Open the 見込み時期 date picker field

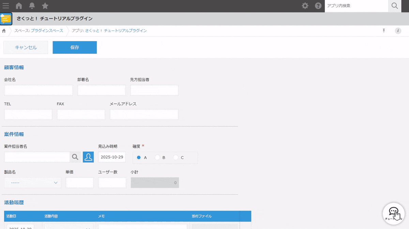[x=112, y=157]
